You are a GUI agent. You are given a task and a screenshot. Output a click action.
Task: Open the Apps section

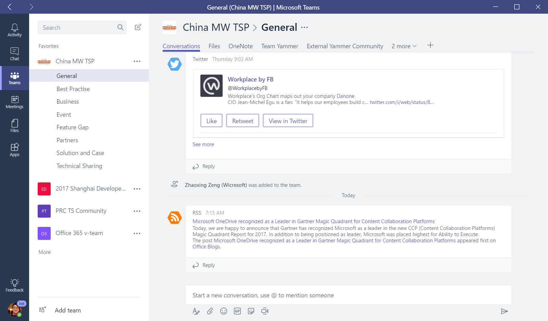tap(14, 149)
